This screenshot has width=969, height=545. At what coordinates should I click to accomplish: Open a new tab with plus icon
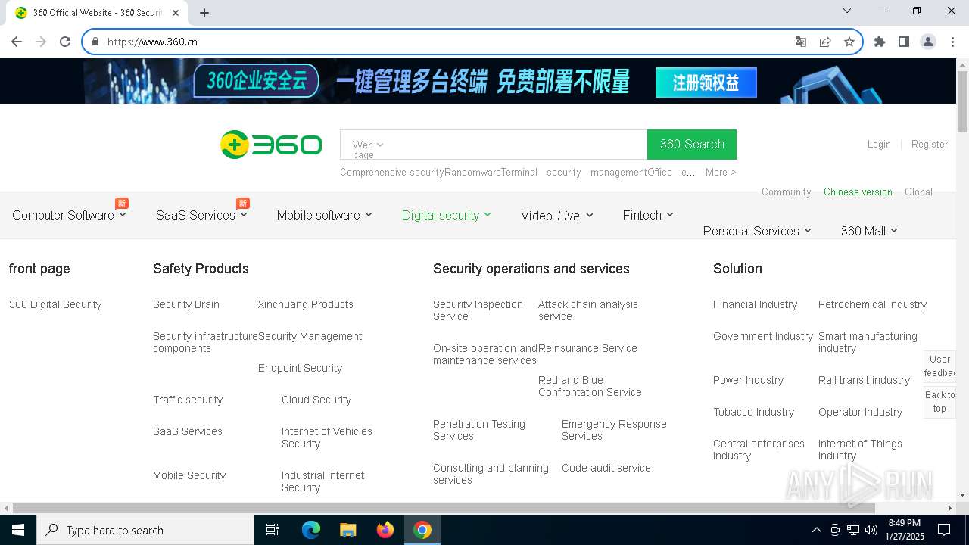point(204,13)
